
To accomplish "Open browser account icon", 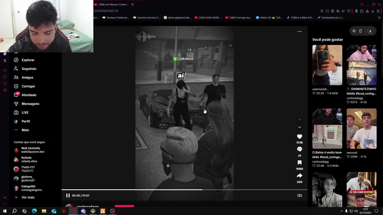I will click(x=367, y=11).
